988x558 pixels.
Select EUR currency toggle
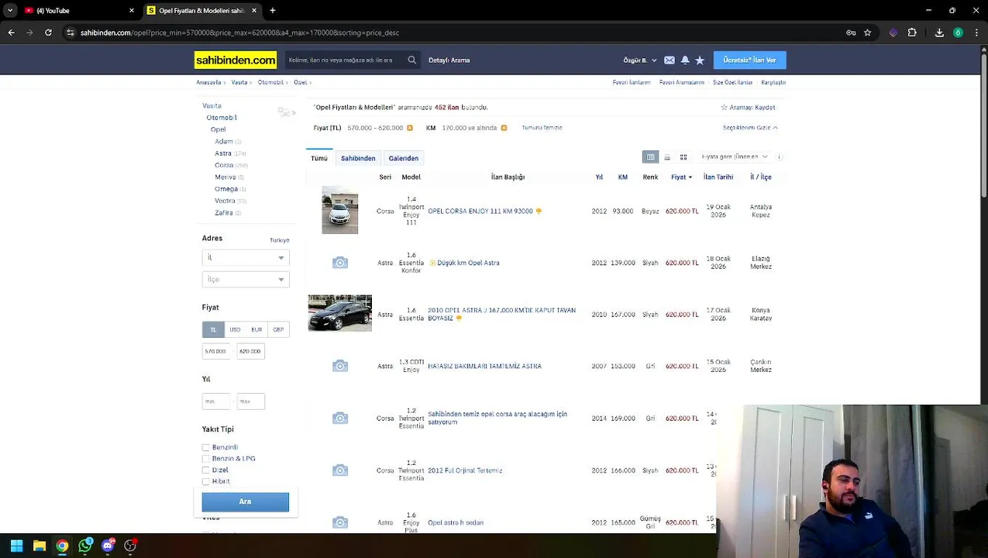click(x=256, y=329)
